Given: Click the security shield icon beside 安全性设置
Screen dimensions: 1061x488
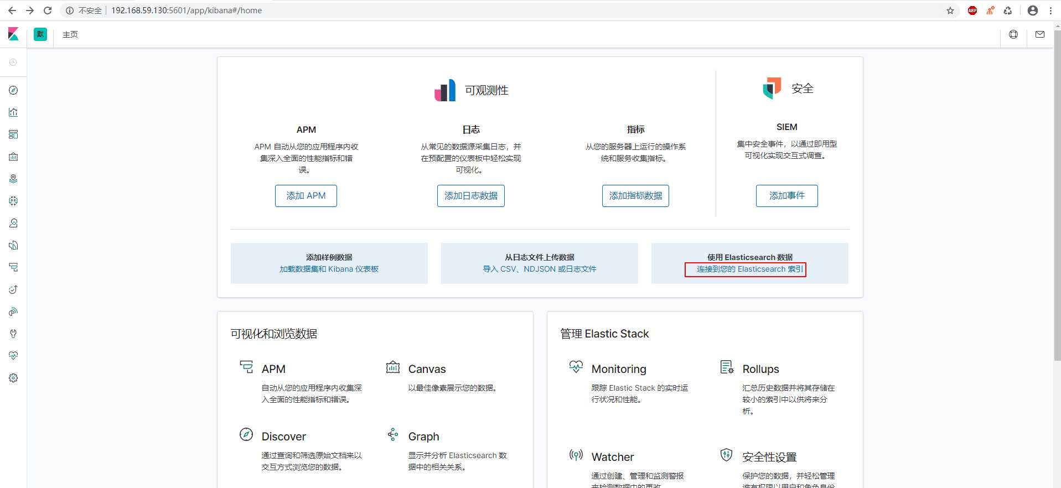Looking at the screenshot, I should [727, 455].
